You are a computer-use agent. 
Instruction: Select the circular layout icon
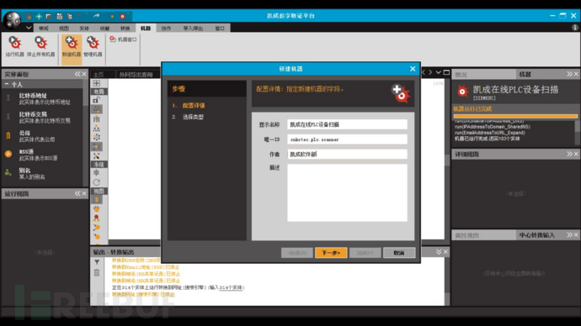click(x=97, y=138)
